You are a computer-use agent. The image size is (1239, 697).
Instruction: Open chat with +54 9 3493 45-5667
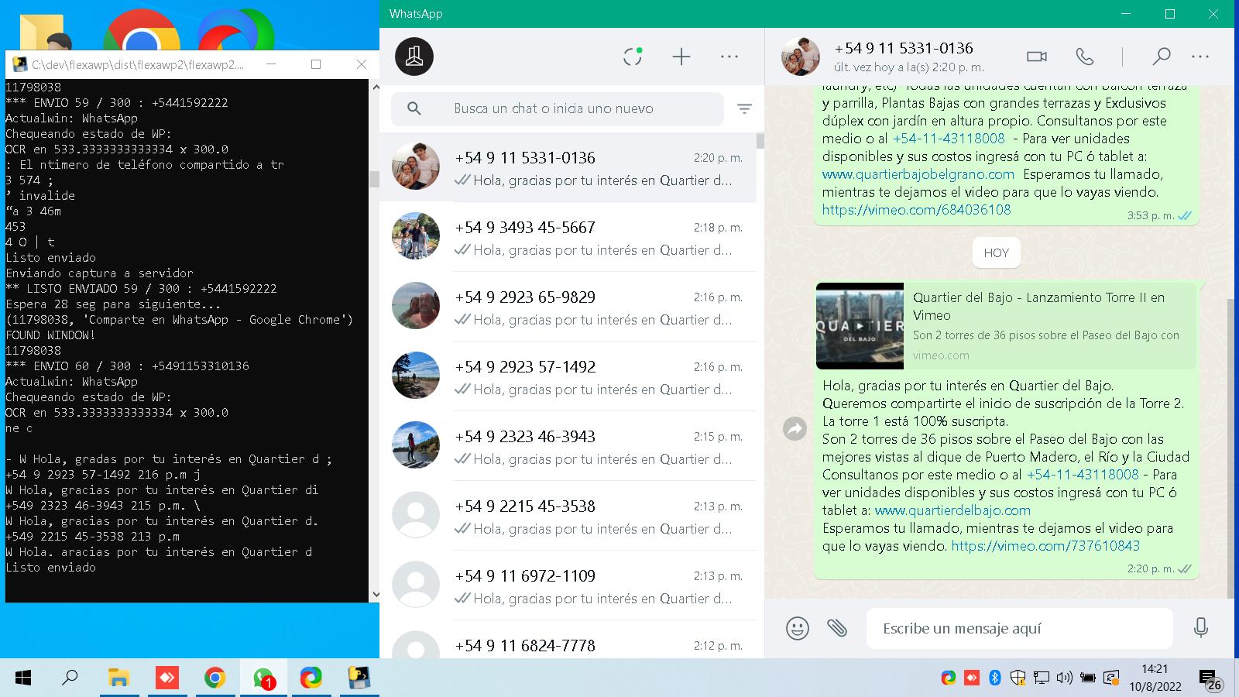[568, 237]
